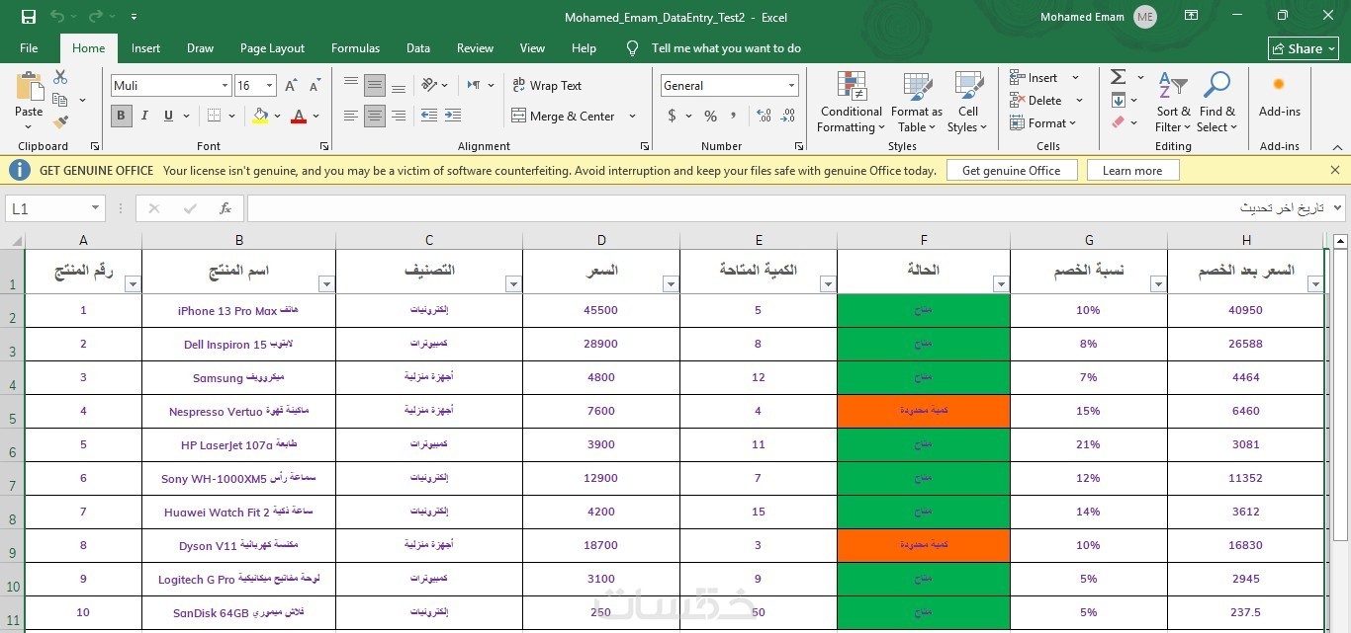Apply the red font color

point(299,116)
